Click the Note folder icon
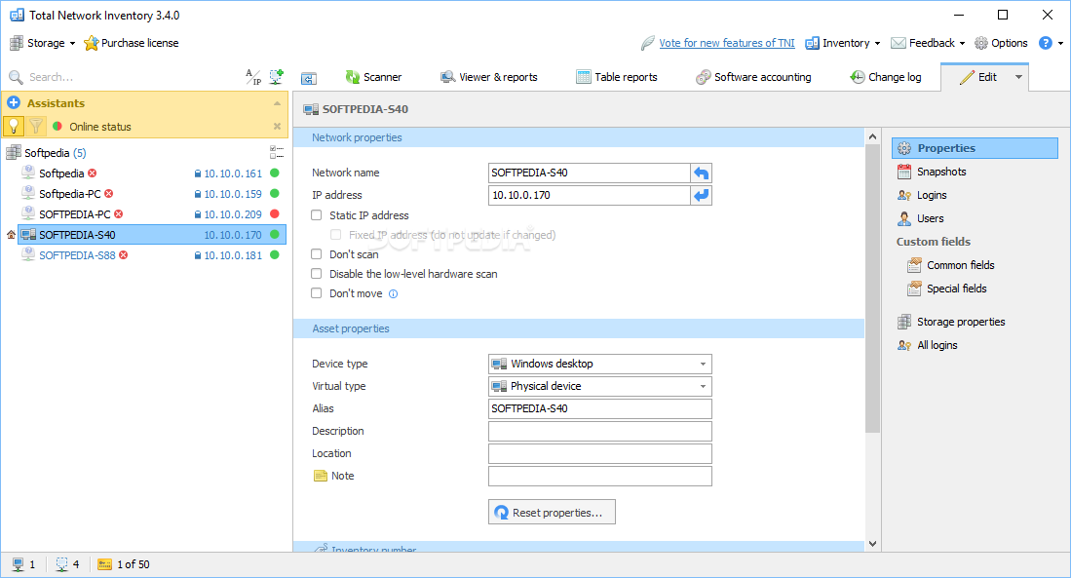The height and width of the screenshot is (578, 1071). point(321,477)
